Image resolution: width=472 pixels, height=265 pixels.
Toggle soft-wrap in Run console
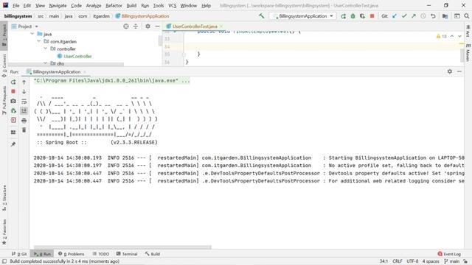(24, 102)
